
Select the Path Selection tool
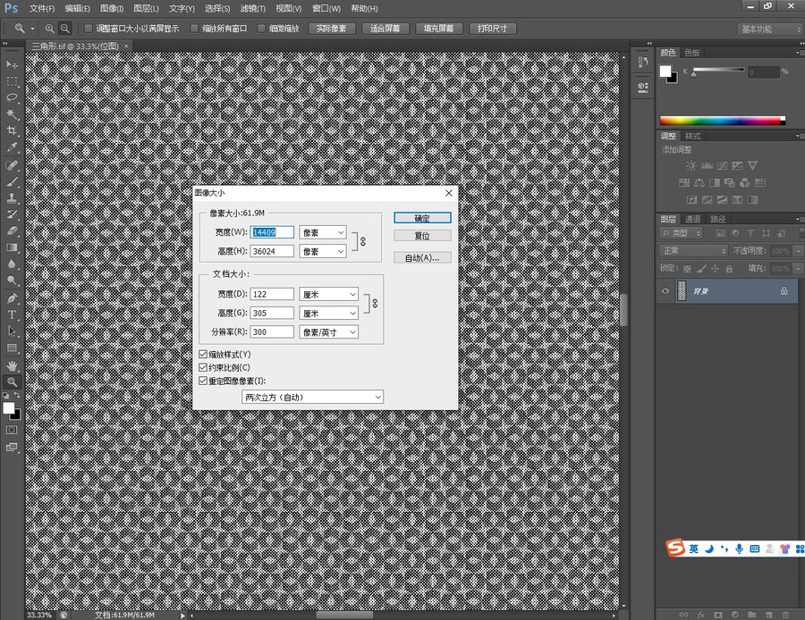pyautogui.click(x=12, y=331)
